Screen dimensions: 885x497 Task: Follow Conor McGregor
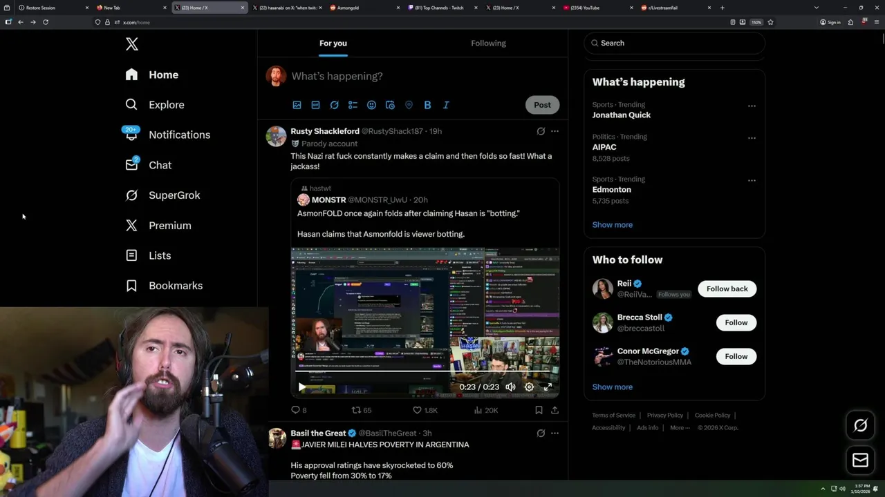coord(736,356)
